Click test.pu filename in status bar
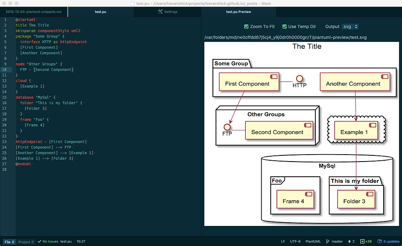This screenshot has height=246, width=402. (66, 241)
